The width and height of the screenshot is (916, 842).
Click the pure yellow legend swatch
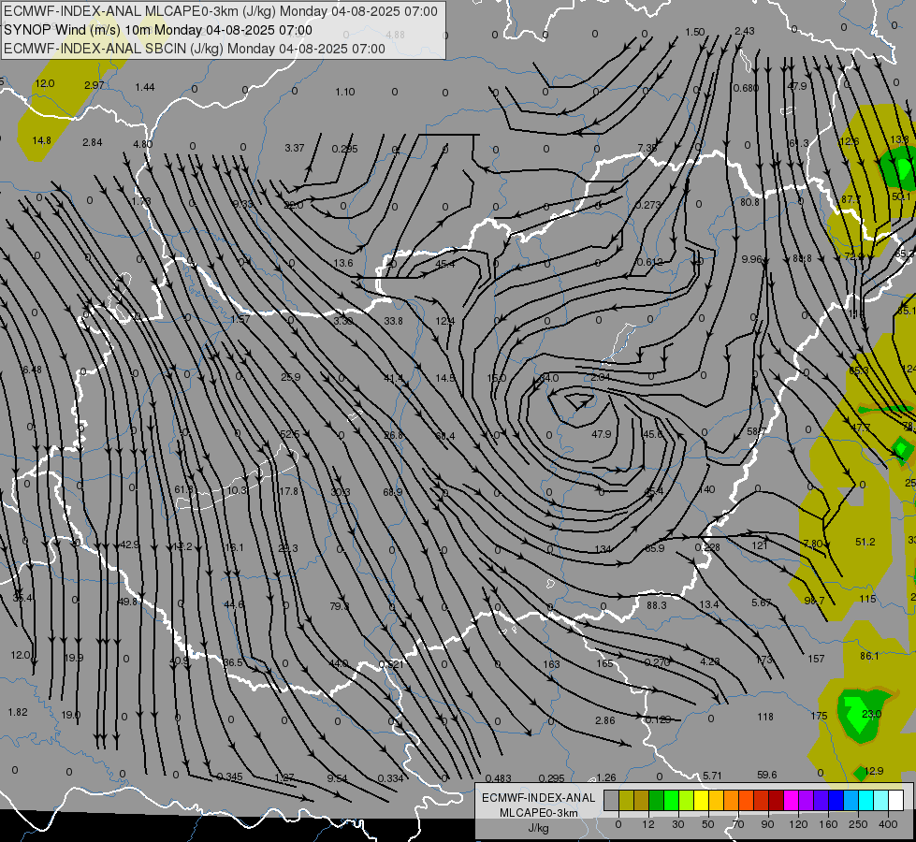[x=701, y=800]
